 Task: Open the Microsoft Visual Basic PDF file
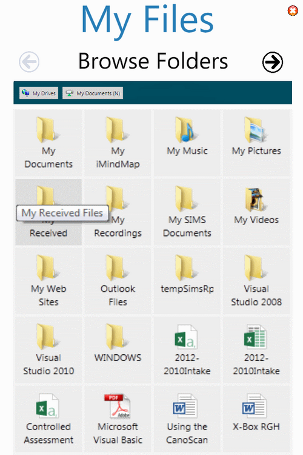[118, 419]
